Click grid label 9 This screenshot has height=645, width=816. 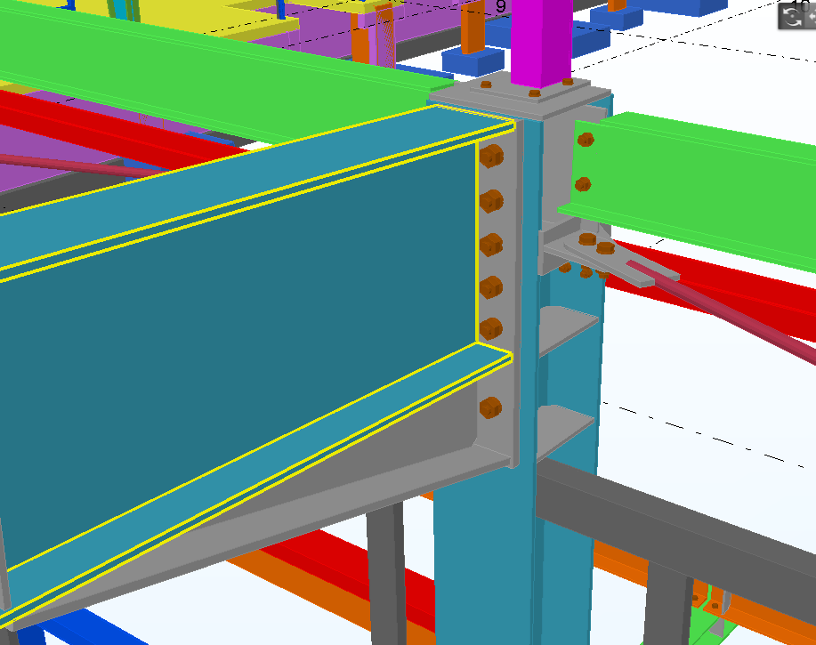(501, 8)
